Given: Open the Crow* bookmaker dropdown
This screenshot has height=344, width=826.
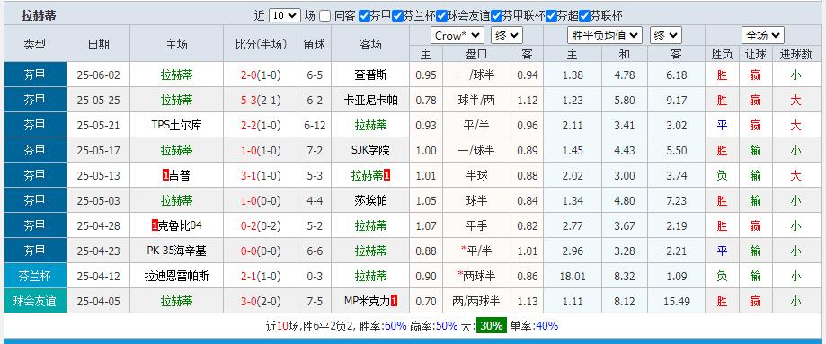Looking at the screenshot, I should coord(457,35).
